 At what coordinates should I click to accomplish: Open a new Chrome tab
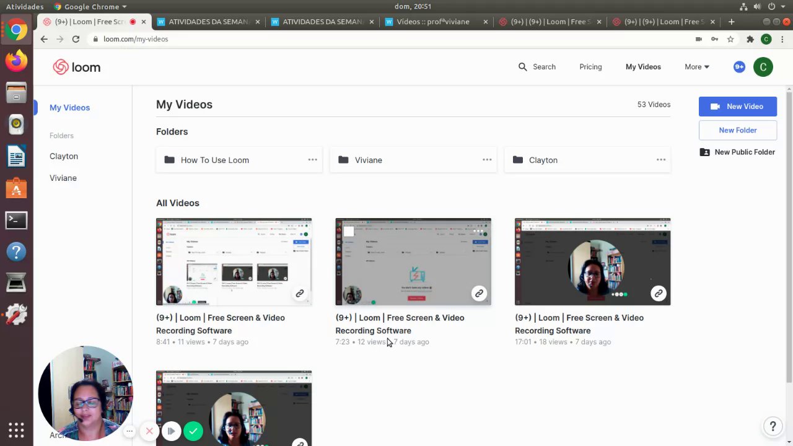(731, 22)
